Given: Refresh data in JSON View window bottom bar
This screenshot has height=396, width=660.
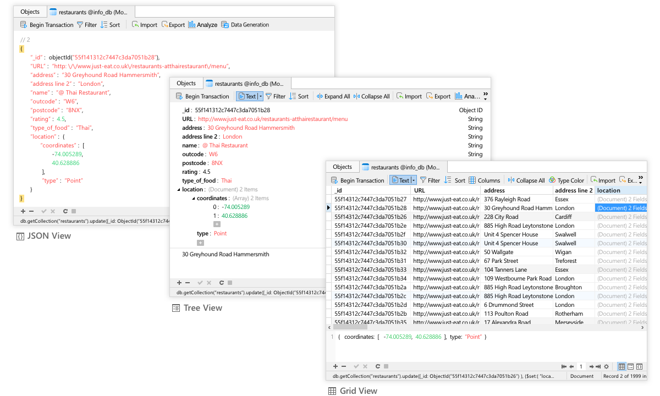Looking at the screenshot, I should (65, 211).
